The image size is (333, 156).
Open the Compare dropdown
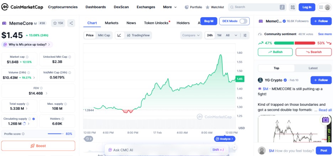[x=191, y=35]
